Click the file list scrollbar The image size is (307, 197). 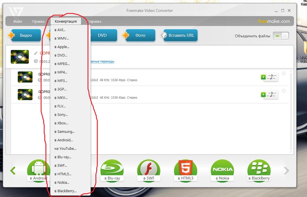tap(291, 111)
